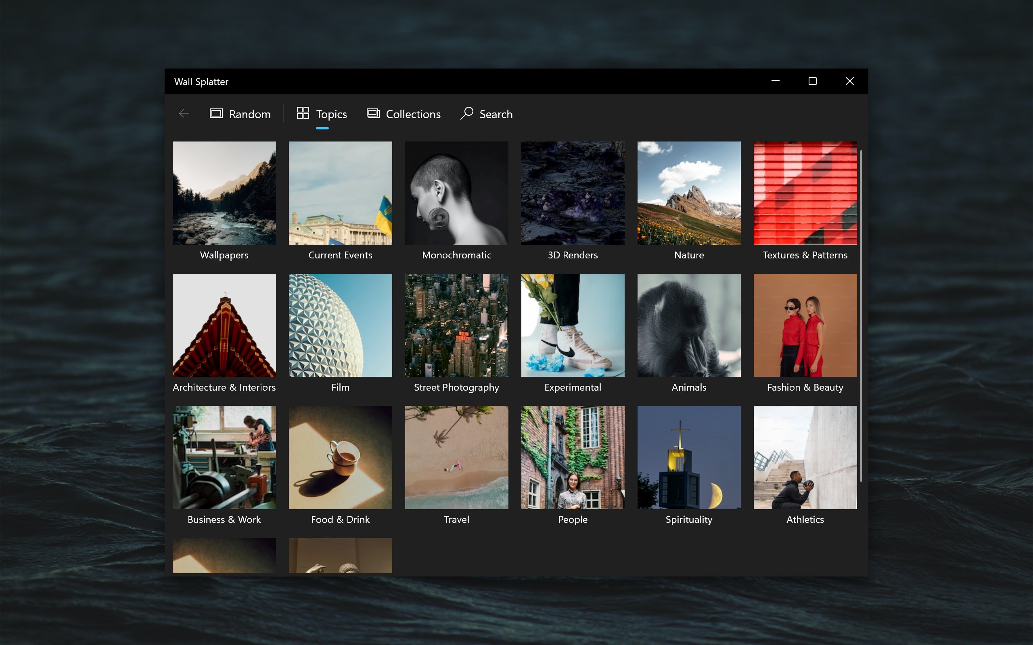Select the Fashion & Beauty image
The image size is (1033, 645).
click(x=805, y=325)
